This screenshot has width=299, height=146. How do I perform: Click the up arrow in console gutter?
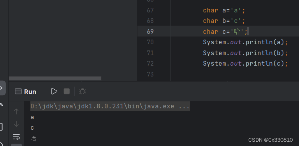(x=16, y=111)
